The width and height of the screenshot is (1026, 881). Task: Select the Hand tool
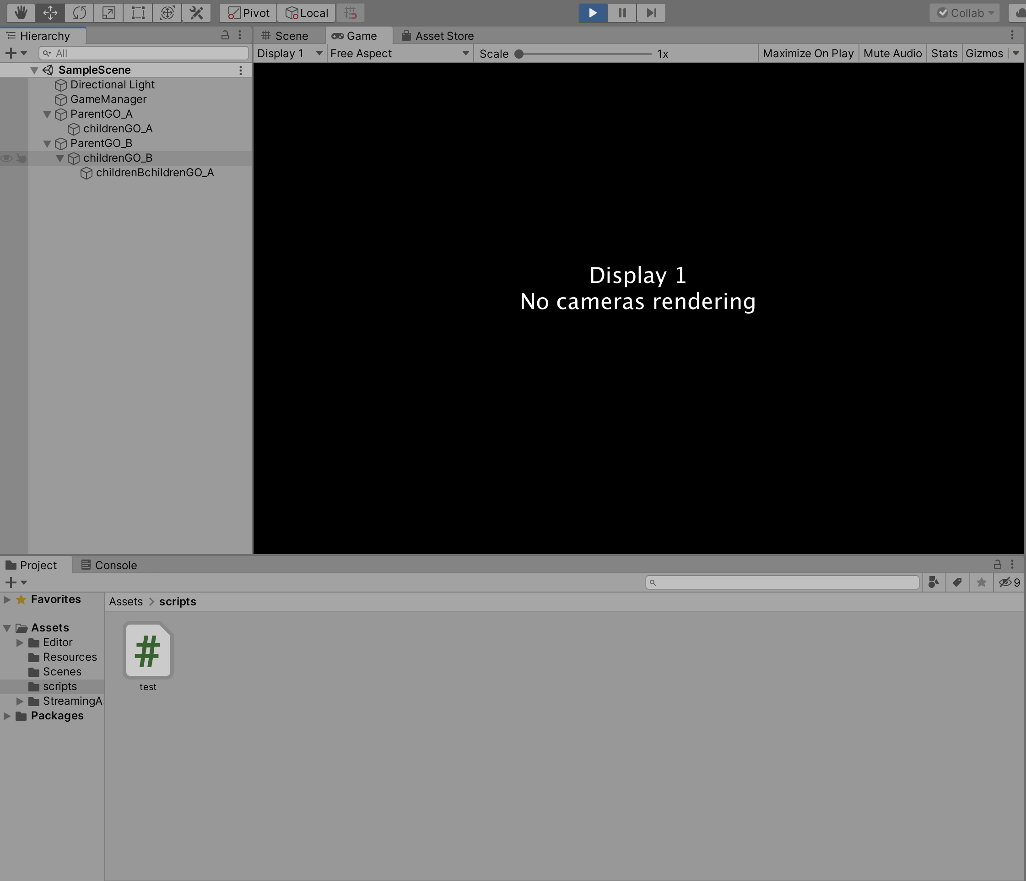point(21,12)
